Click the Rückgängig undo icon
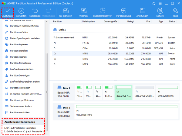 [x=35, y=11]
